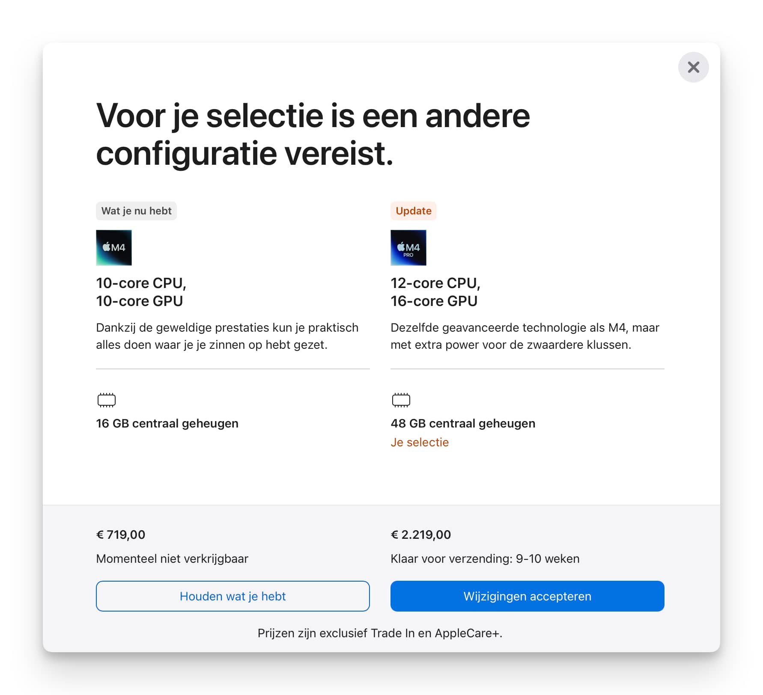Click the € 2.219,00 price
Image resolution: width=763 pixels, height=695 pixels.
pyautogui.click(x=420, y=535)
